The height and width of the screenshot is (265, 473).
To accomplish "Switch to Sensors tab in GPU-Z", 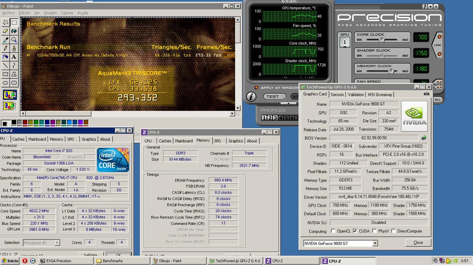I will (337, 95).
